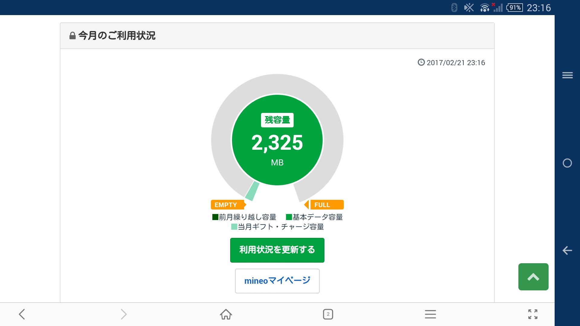Open the browser hamburger menu
This screenshot has height=326, width=580.
pos(430,314)
